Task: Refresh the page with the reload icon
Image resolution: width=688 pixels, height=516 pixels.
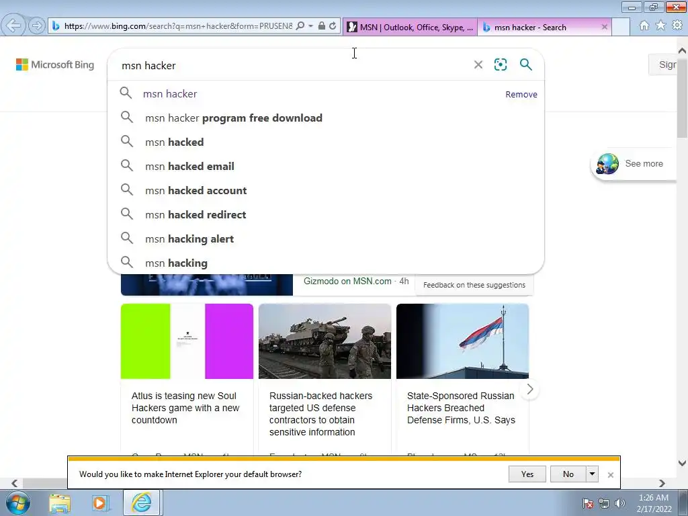Action: click(x=333, y=26)
